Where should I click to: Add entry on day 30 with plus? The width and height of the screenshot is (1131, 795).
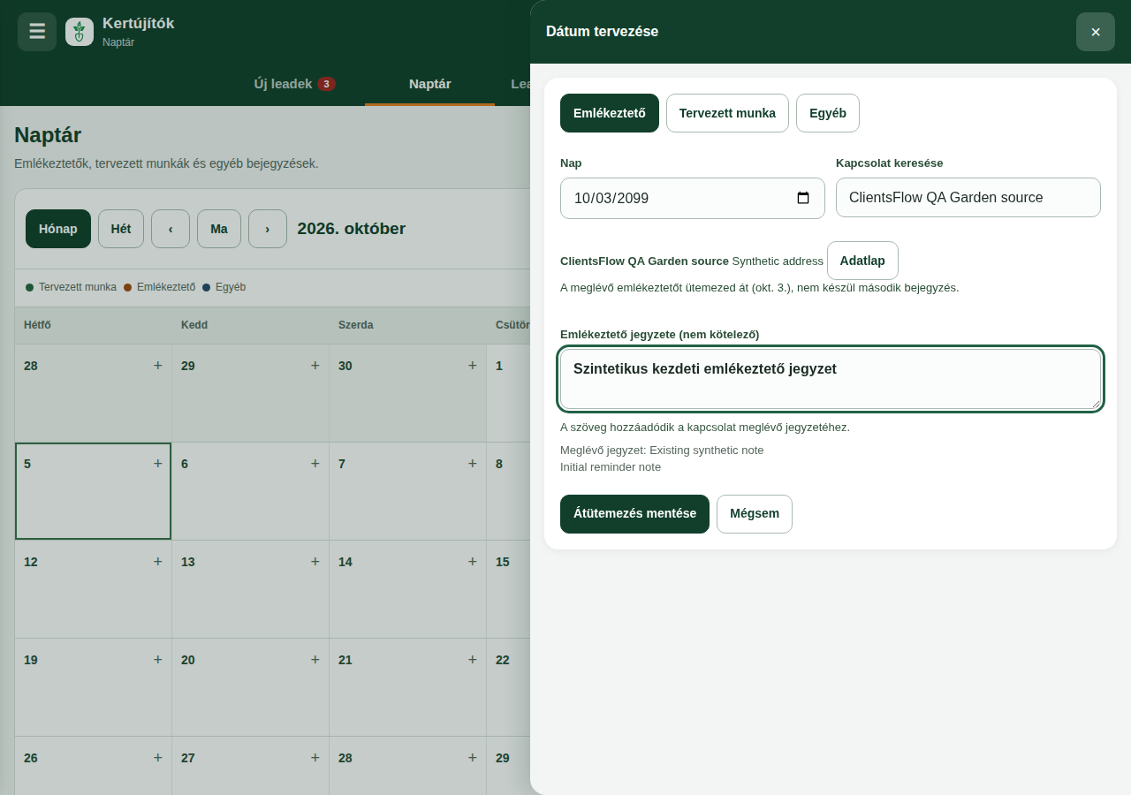point(473,365)
